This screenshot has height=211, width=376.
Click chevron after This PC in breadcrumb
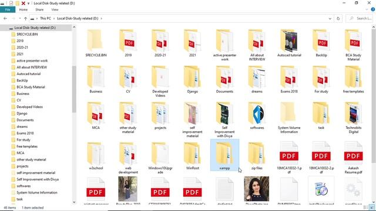pyautogui.click(x=54, y=18)
